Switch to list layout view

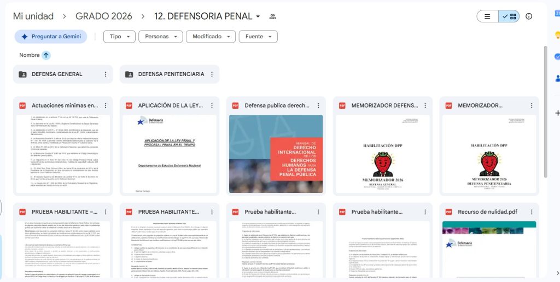coord(487,16)
